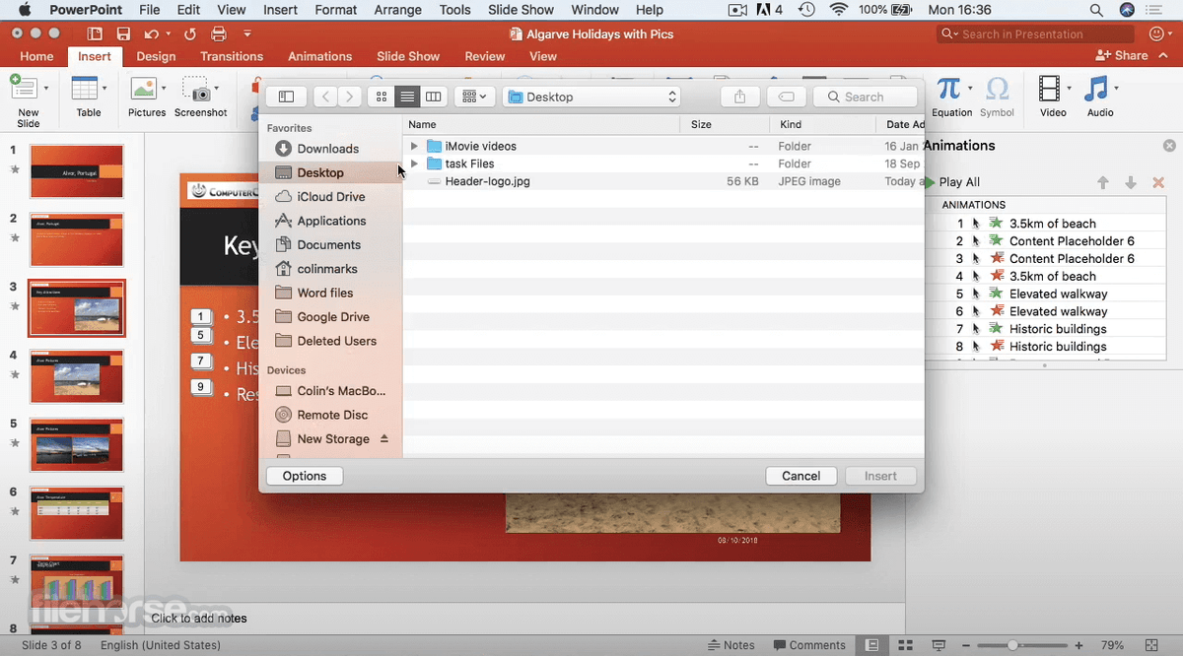Open the Arrange menu

396,10
